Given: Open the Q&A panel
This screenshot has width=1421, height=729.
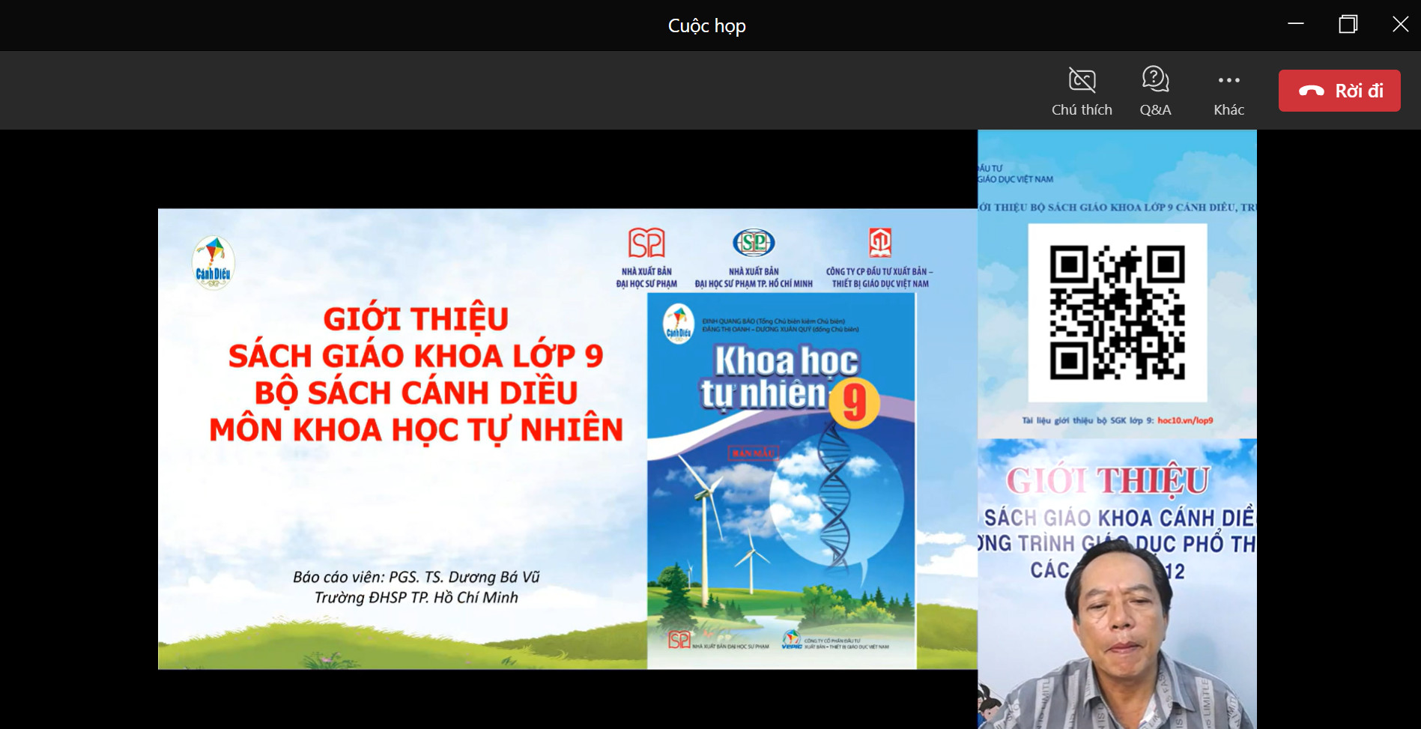Looking at the screenshot, I should tap(1155, 80).
